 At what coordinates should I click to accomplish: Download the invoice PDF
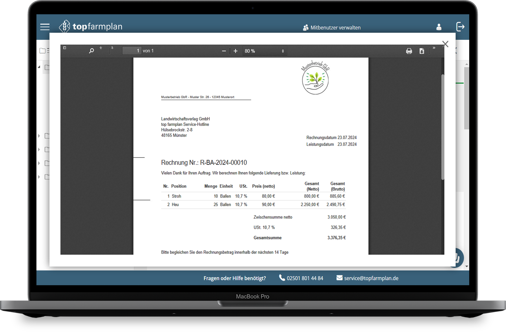click(x=422, y=51)
